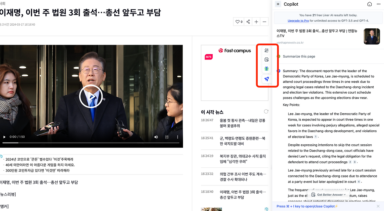This screenshot has height=211, width=384.
Task: Toggle fullscreen mode on the video player
Action: tap(167, 137)
